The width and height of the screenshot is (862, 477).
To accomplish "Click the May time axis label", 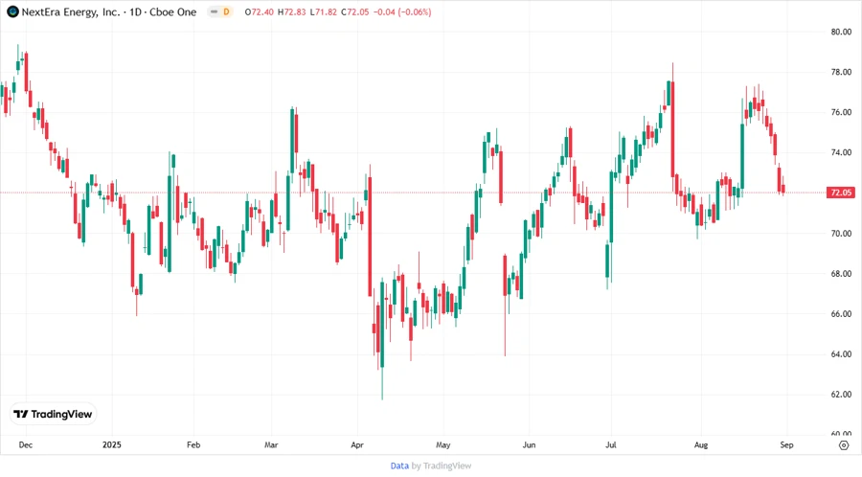I will point(443,444).
